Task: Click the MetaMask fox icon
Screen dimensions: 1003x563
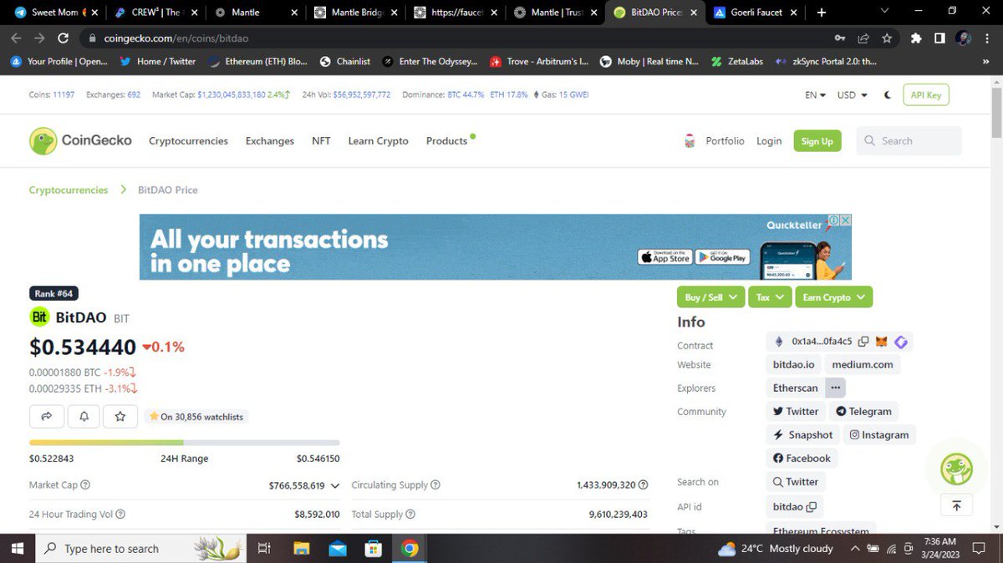Action: (882, 342)
